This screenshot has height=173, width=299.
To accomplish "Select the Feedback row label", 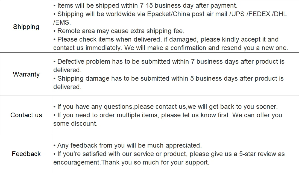I will pyautogui.click(x=26, y=154).
